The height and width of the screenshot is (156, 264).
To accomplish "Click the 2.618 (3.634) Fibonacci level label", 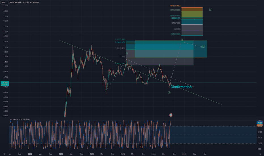I will [120, 39].
